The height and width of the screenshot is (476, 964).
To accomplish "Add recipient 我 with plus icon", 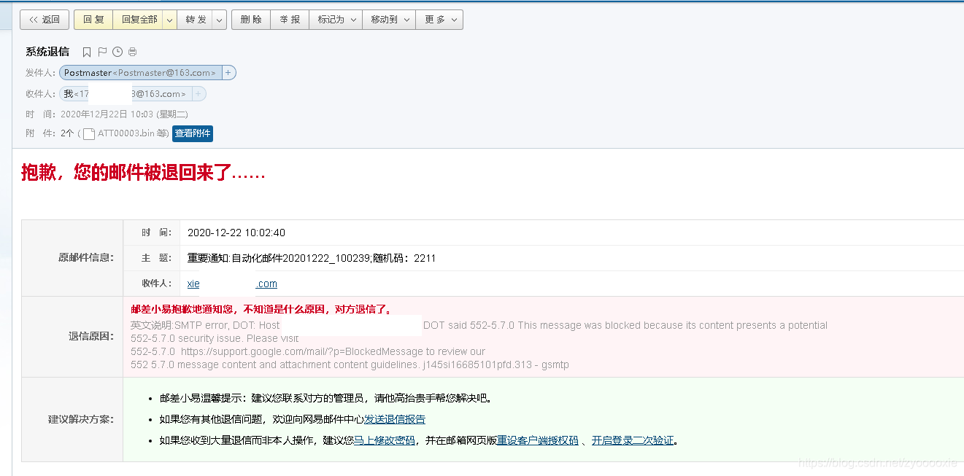I will pyautogui.click(x=198, y=94).
